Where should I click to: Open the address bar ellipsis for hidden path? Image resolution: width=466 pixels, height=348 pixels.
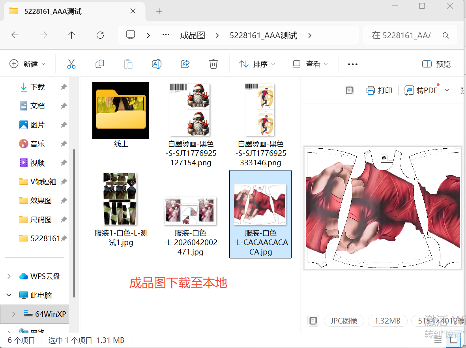point(166,35)
